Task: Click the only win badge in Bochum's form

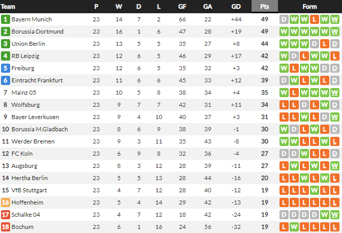Action: tap(294, 227)
